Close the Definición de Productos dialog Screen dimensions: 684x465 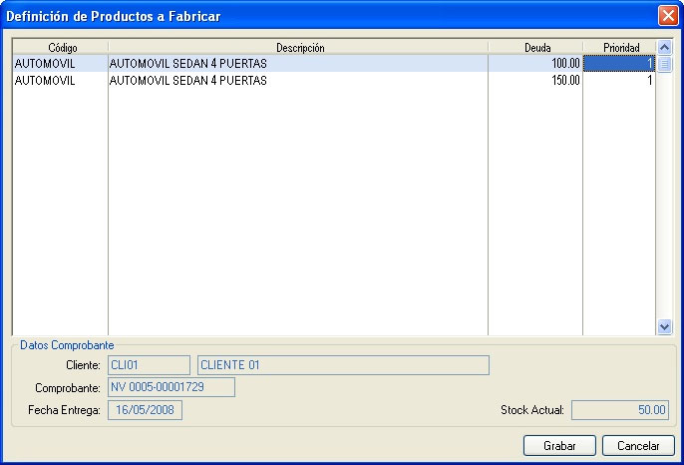667,15
